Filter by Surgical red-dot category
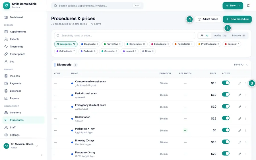The image size is (256, 160). point(232,44)
